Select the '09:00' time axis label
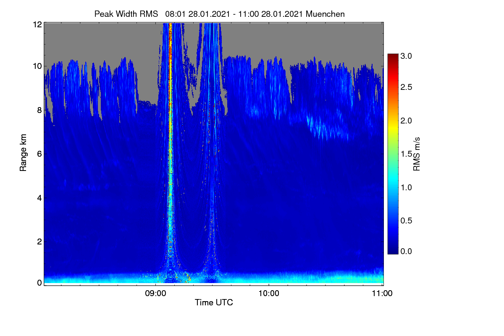 pyautogui.click(x=155, y=294)
